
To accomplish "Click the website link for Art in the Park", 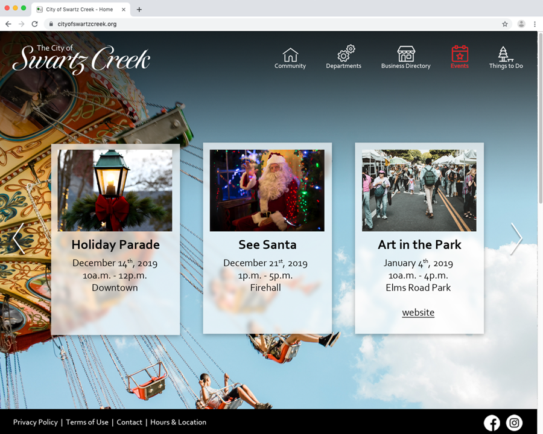I will point(418,312).
